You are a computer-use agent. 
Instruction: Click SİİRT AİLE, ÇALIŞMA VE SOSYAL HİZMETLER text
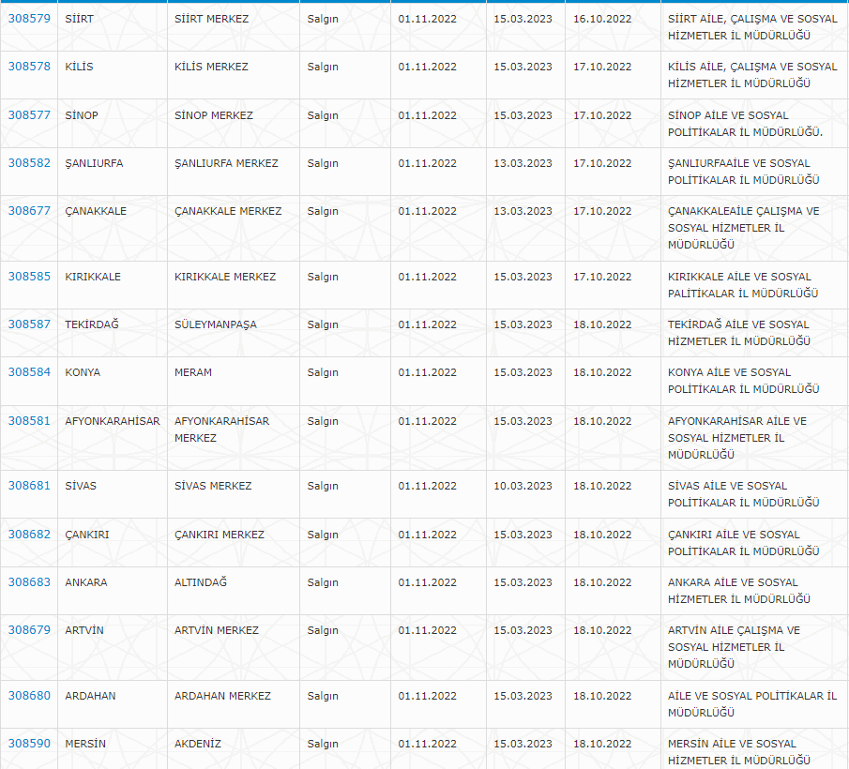coord(752,27)
